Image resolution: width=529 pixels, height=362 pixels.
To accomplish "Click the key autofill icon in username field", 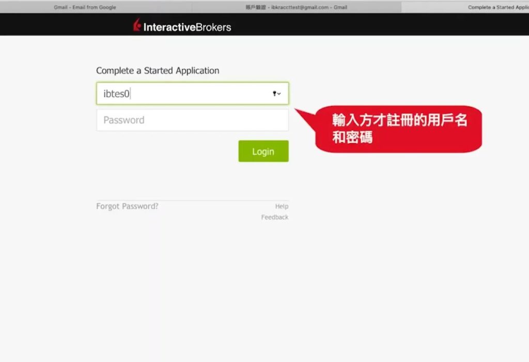I will pyautogui.click(x=274, y=94).
